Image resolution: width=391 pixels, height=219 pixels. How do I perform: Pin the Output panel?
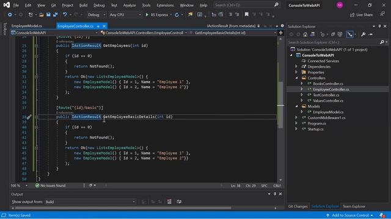click(275, 194)
